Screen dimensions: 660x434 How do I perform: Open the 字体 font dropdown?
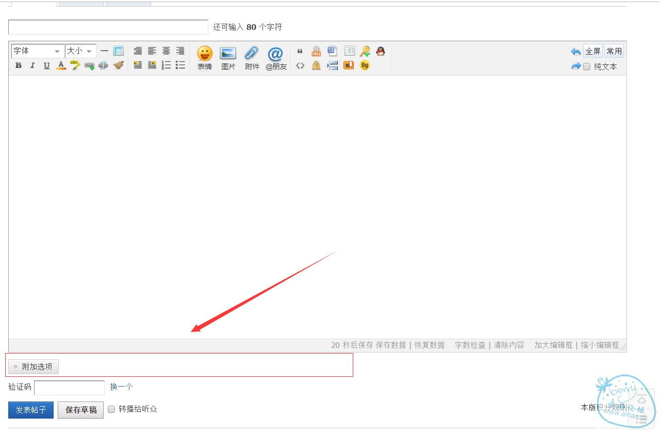coord(38,51)
